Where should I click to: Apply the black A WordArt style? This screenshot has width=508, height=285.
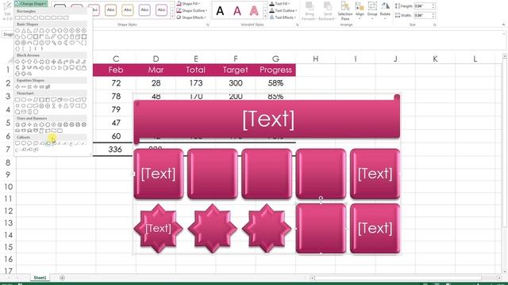tap(220, 11)
